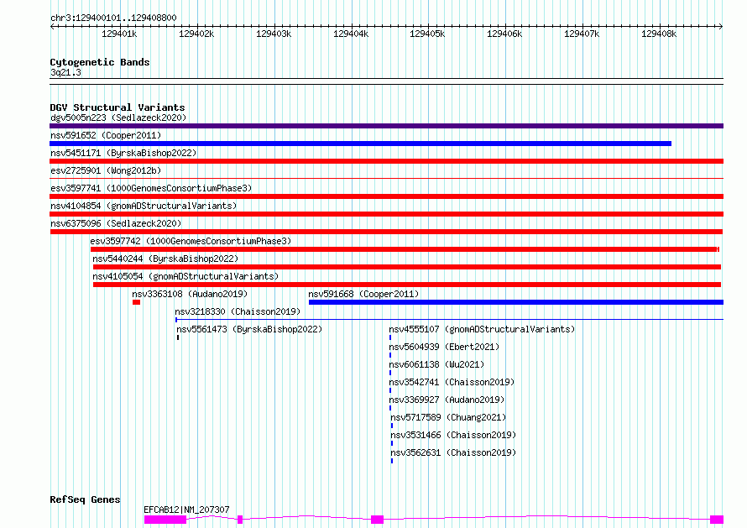Click the chr3:129400101..129408800 region label
The width and height of the screenshot is (747, 528).
click(113, 18)
